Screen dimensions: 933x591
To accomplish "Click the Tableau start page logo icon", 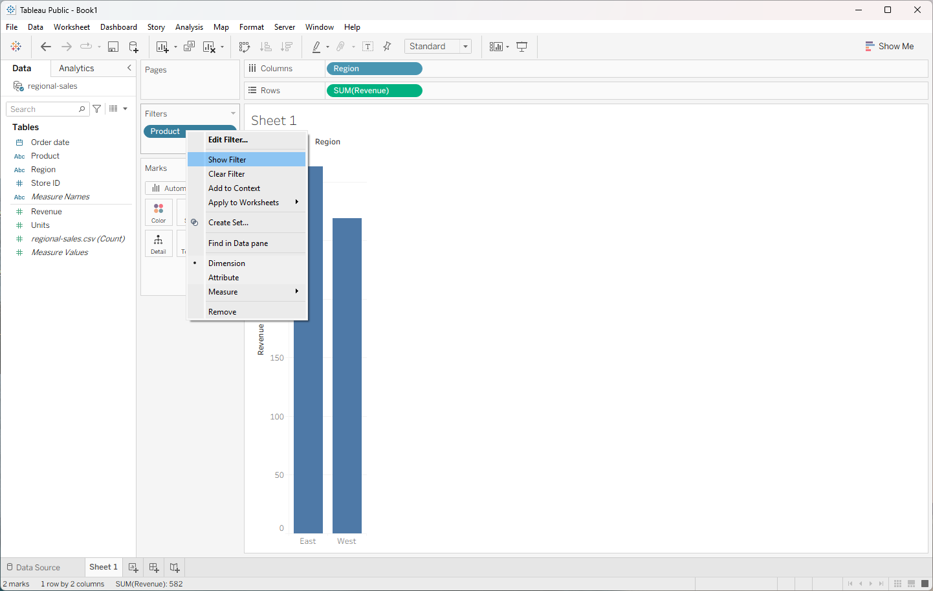I will point(16,47).
